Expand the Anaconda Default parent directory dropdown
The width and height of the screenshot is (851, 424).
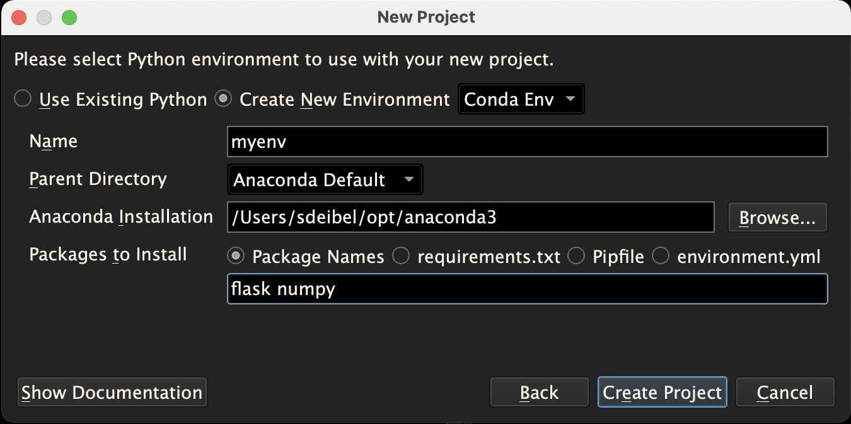coord(325,180)
